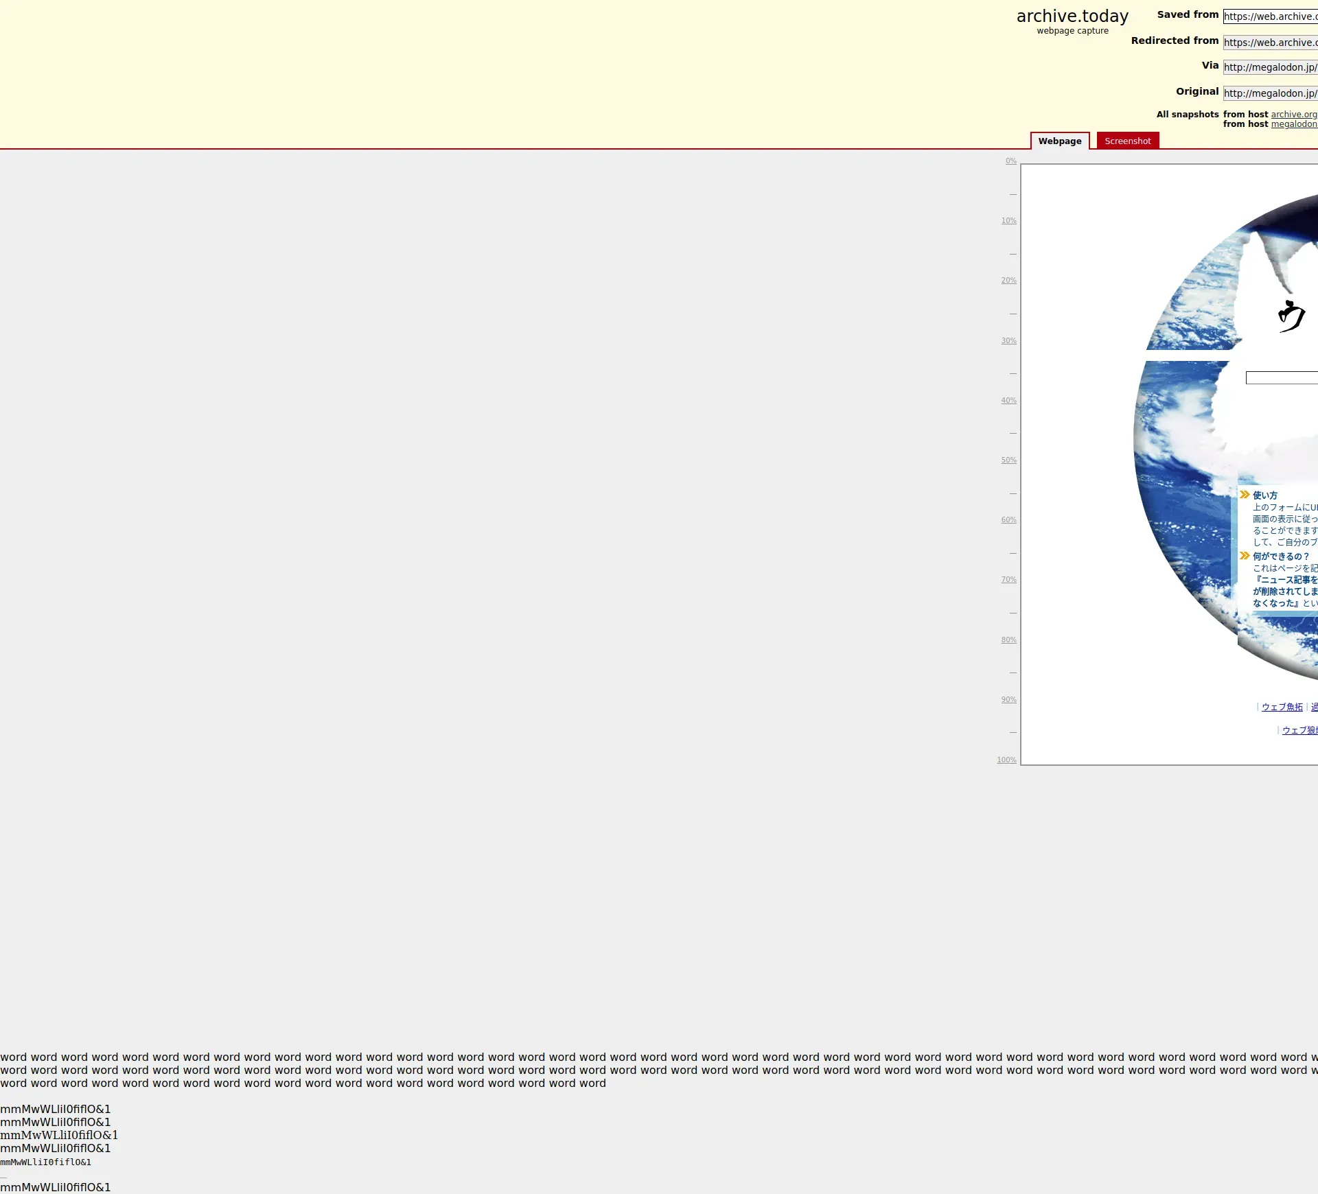Viewport: 1318px width, 1194px height.
Task: Open the ウェブ魚拓 footer link
Action: 1282,707
